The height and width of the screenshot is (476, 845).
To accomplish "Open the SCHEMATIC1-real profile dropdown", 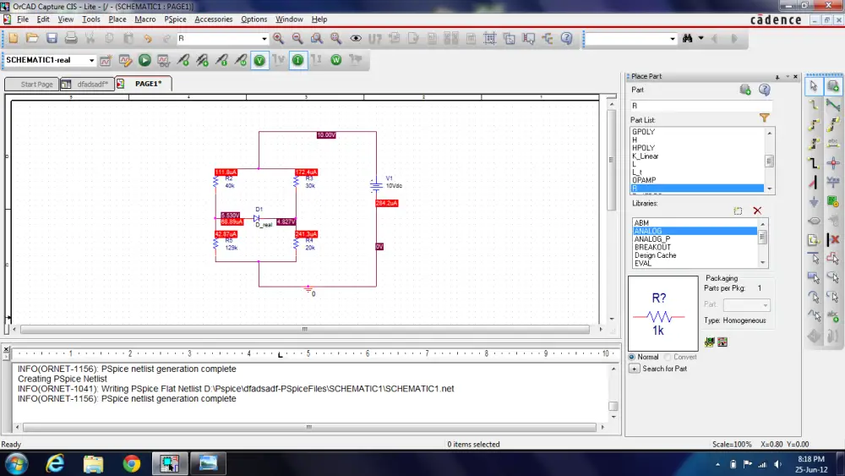I will 91,60.
